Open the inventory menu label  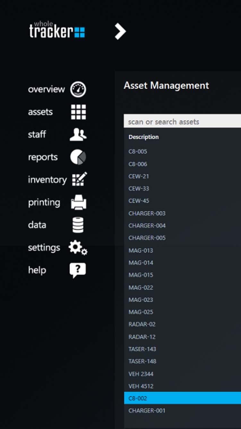click(47, 180)
